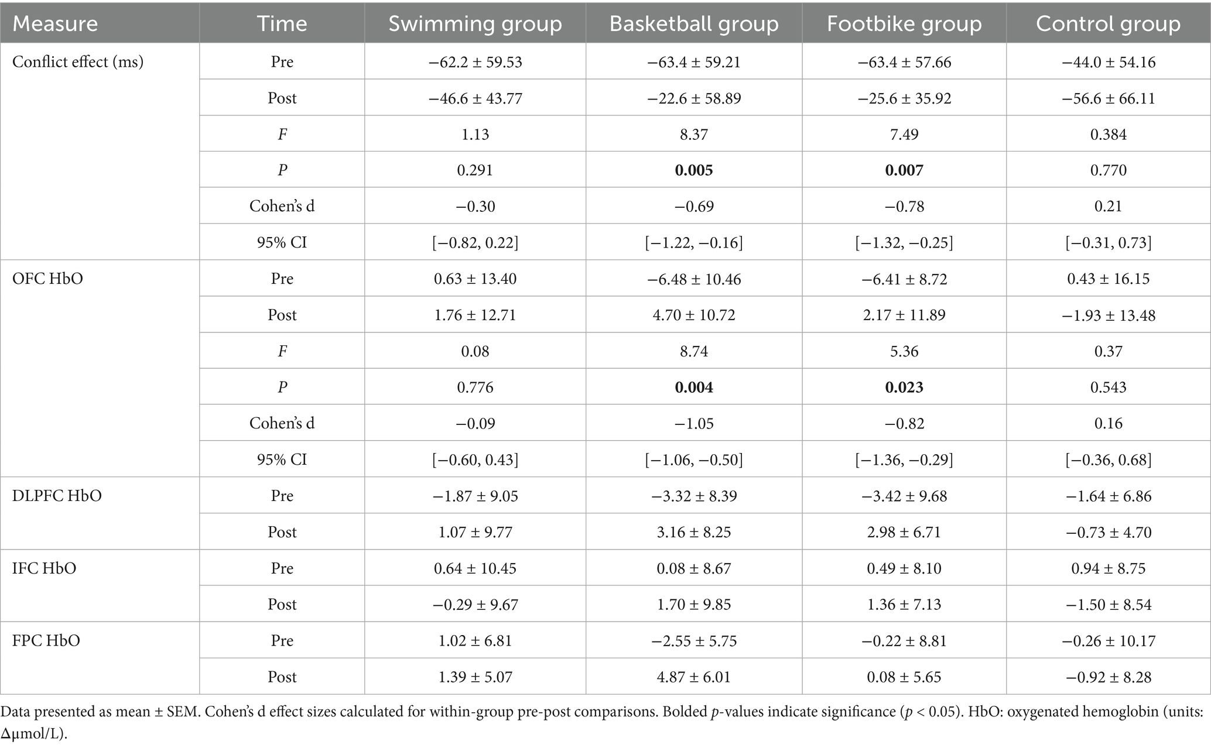Click the IFC HbO row label
The image size is (1211, 748).
[x=44, y=568]
